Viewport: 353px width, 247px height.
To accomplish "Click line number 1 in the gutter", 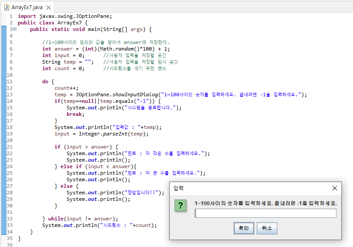I will tap(11, 16).
